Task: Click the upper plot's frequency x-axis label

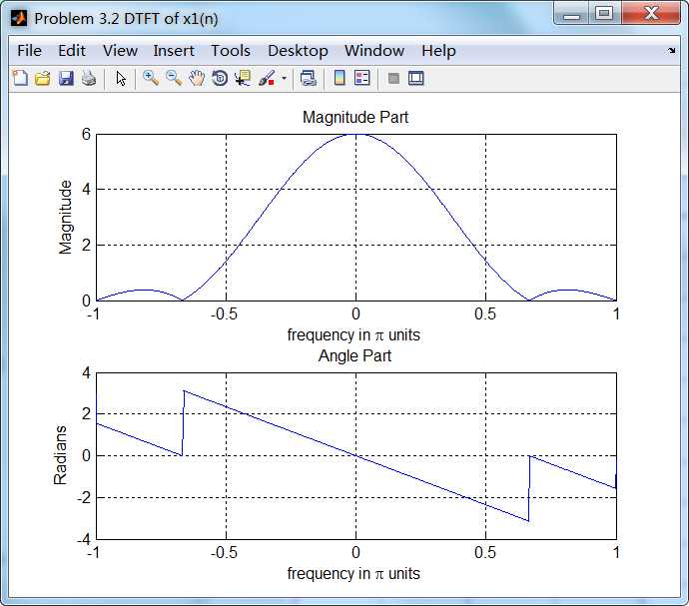Action: 353,334
